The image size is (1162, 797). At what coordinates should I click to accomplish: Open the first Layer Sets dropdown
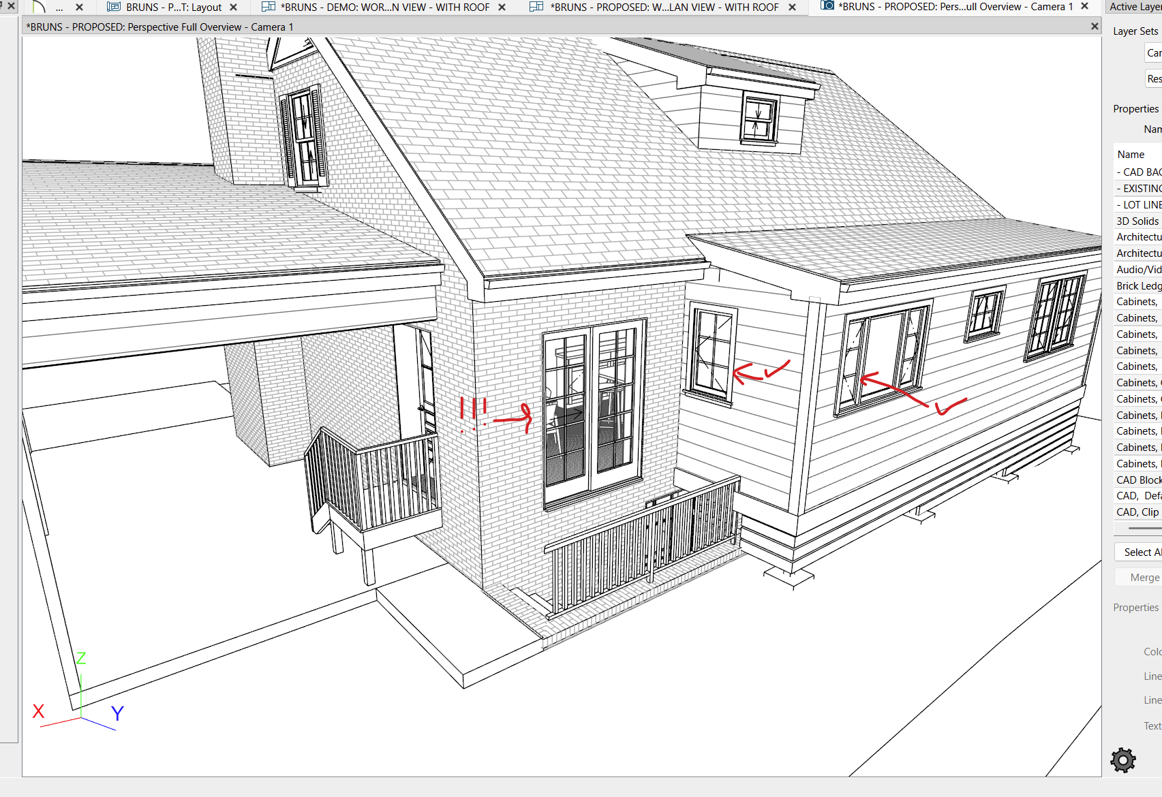1154,53
